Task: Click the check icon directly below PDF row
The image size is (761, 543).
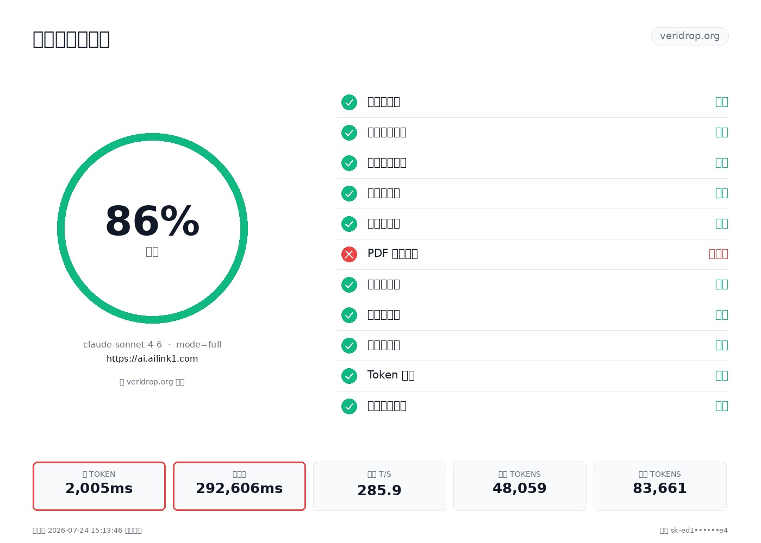Action: [x=349, y=285]
